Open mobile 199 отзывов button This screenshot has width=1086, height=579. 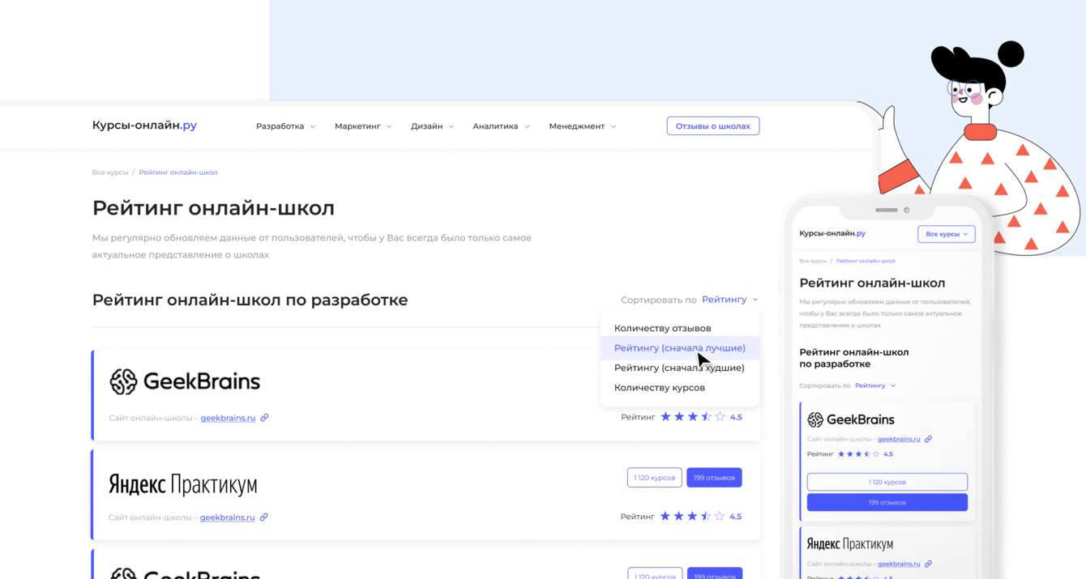coord(887,503)
